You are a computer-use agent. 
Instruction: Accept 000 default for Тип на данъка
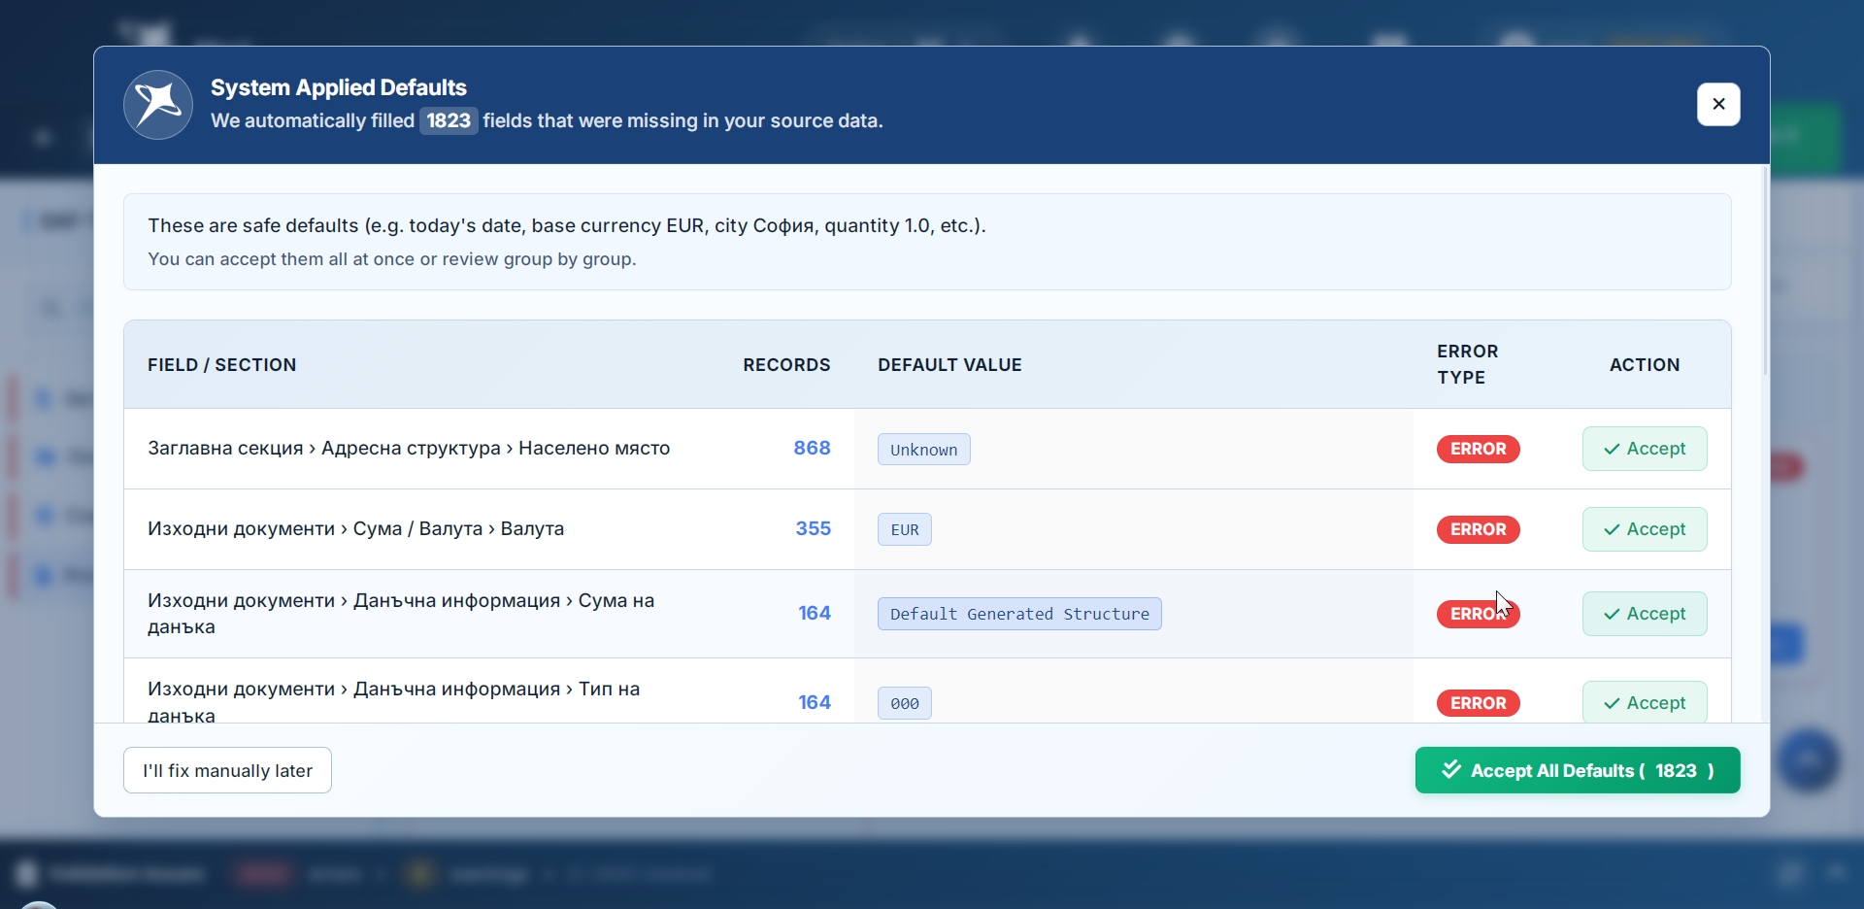(1645, 702)
